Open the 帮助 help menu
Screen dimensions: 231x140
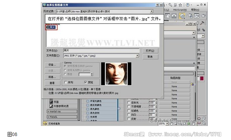pyautogui.click(x=195, y=10)
